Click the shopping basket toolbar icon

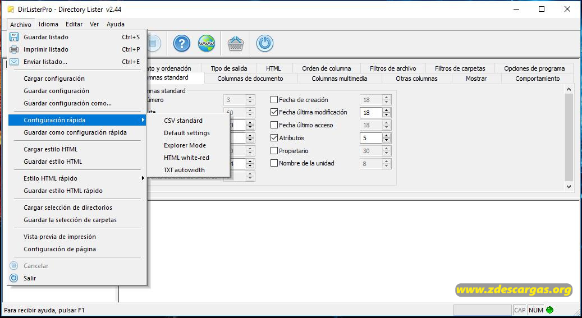(x=235, y=44)
